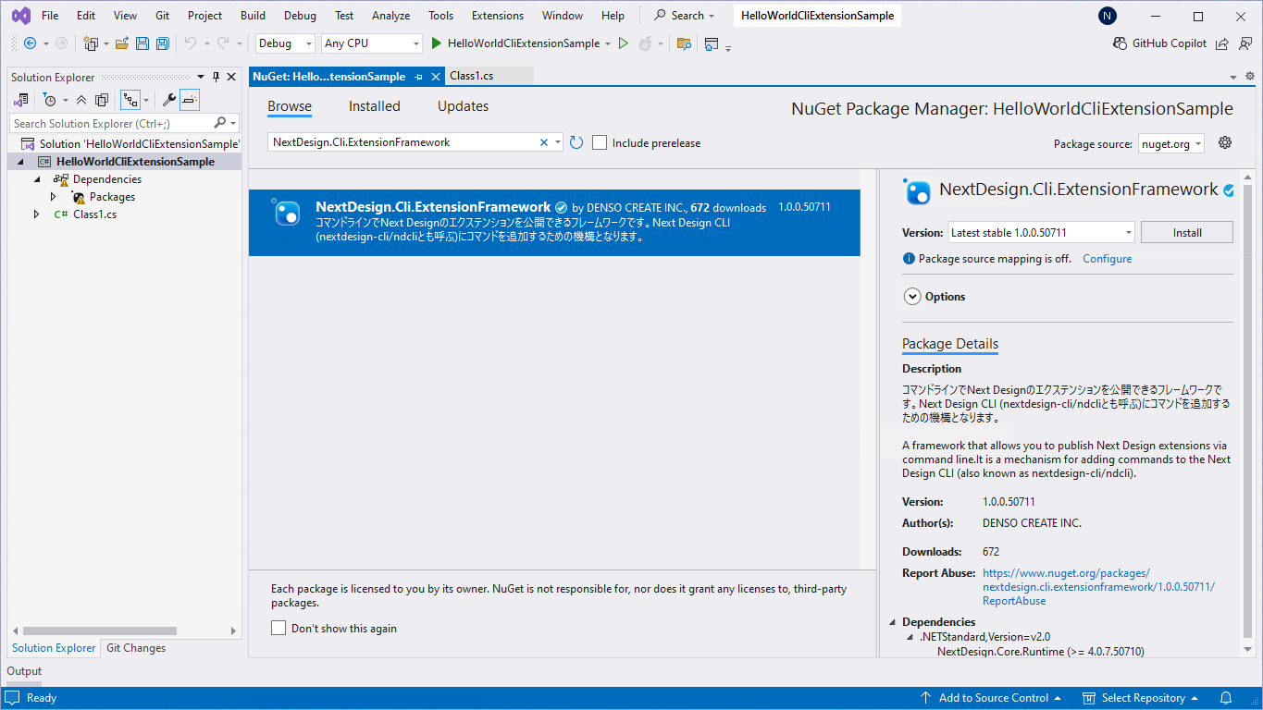Image resolution: width=1263 pixels, height=710 pixels.
Task: Click the GitHub Copilot icon
Action: (1121, 43)
